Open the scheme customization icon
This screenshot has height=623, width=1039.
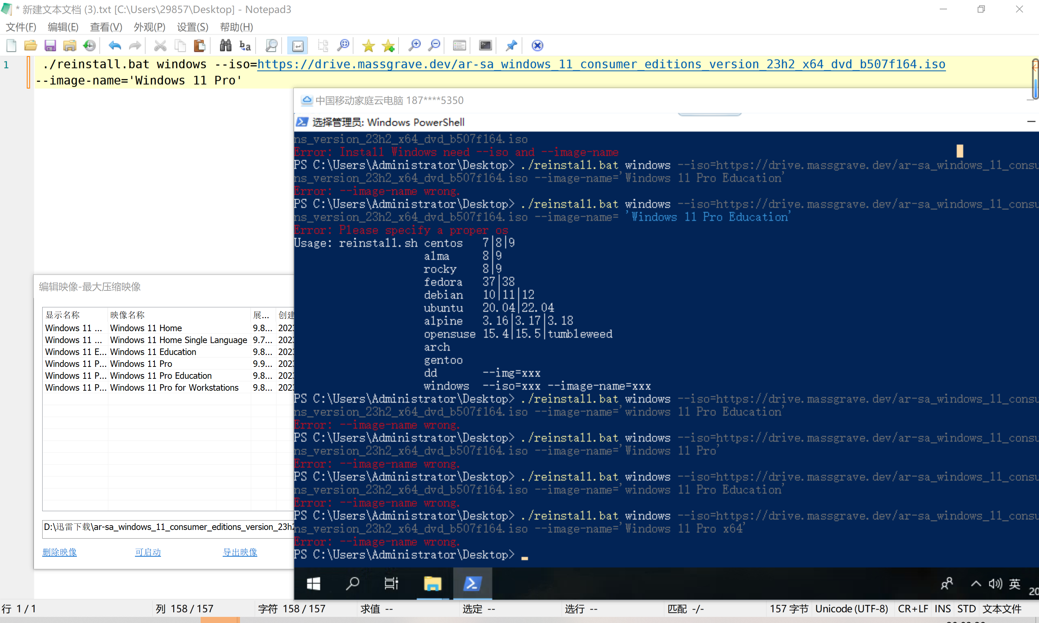pyautogui.click(x=459, y=45)
